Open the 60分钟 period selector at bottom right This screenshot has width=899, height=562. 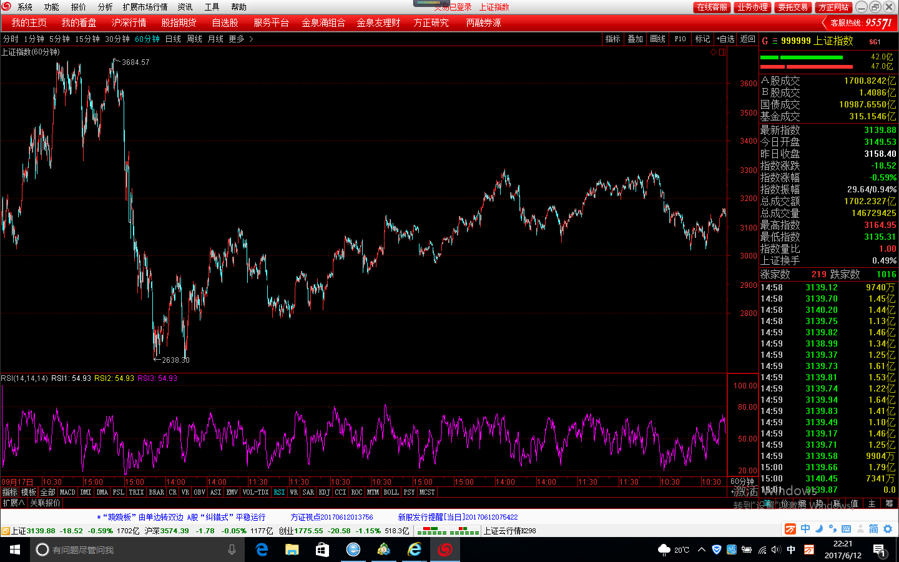click(742, 481)
